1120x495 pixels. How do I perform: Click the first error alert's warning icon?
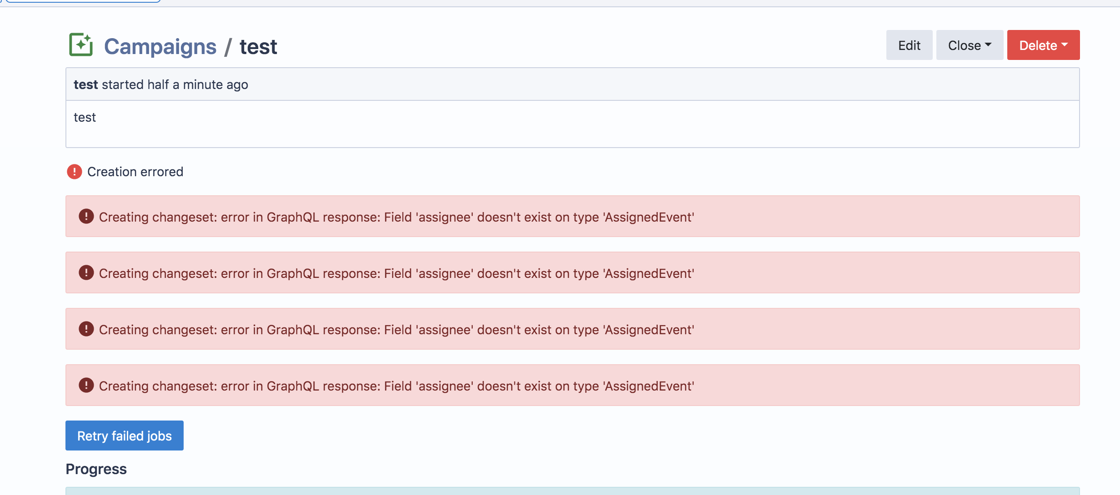point(86,216)
